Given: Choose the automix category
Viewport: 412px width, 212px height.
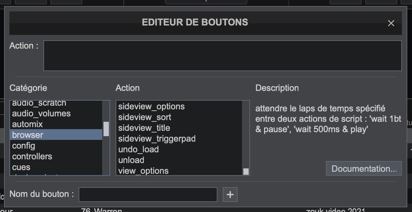Looking at the screenshot, I should pos(28,124).
